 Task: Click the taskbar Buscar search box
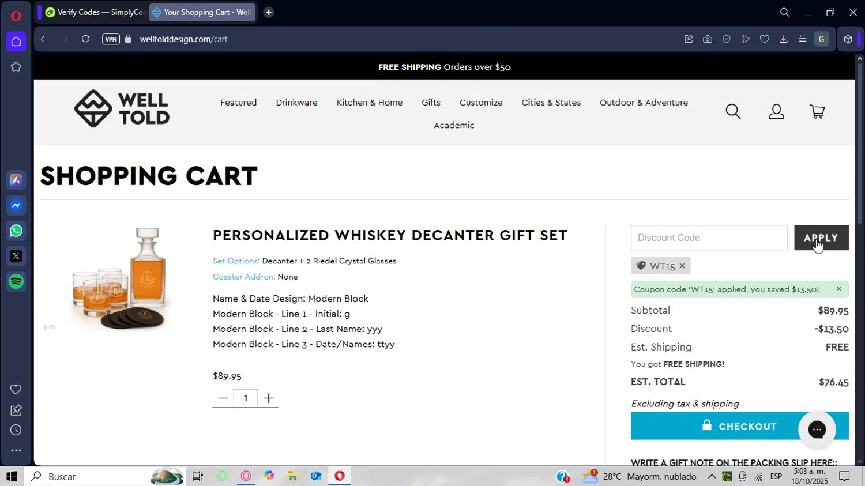pyautogui.click(x=104, y=476)
